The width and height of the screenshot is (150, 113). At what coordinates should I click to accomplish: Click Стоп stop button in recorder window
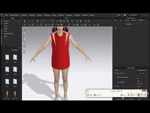point(97,95)
